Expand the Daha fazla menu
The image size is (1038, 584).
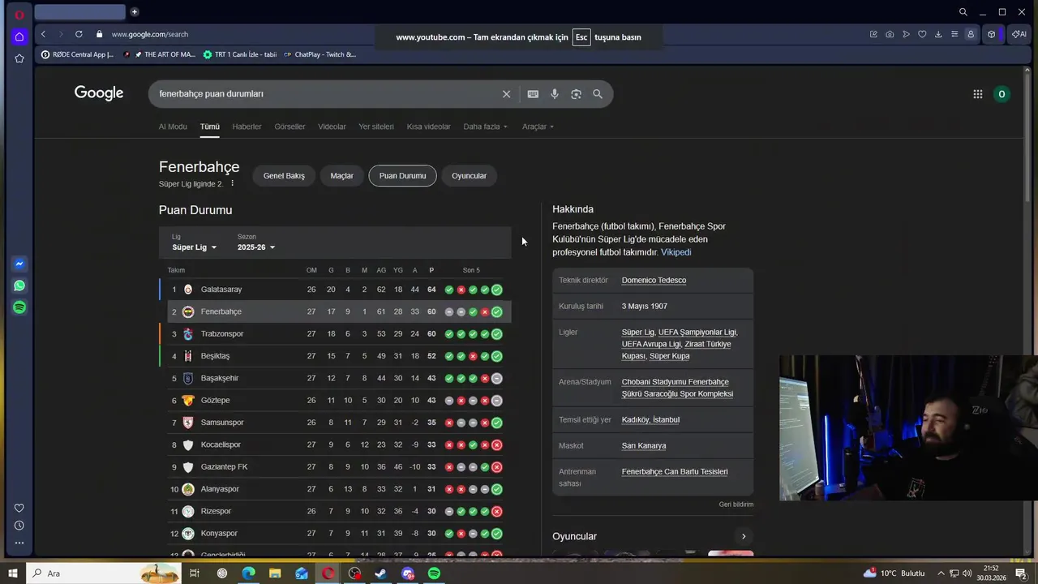pos(486,127)
